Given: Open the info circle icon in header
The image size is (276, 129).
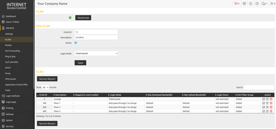Looking at the screenshot, I should point(251,3).
